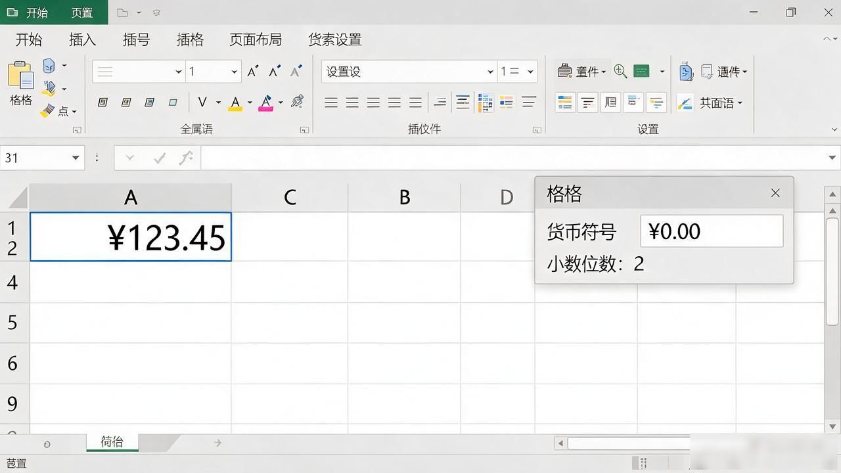This screenshot has height=473, width=841.
Task: Click the formula bar input area
Action: (x=512, y=158)
